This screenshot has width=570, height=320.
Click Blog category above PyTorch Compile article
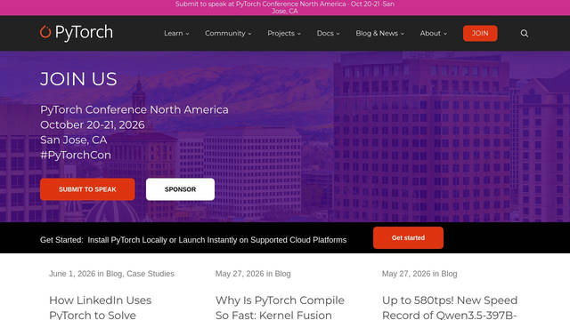pyautogui.click(x=282, y=274)
